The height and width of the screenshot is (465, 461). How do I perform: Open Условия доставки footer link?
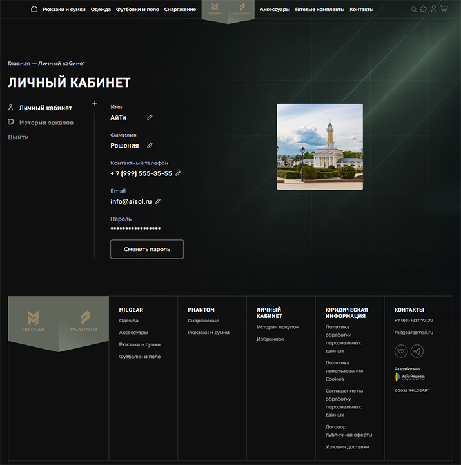[x=347, y=446]
